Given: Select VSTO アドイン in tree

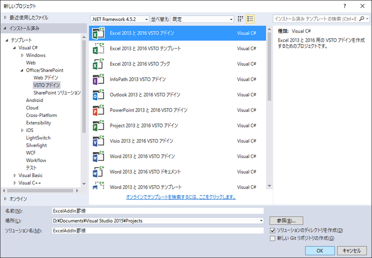Looking at the screenshot, I should [x=46, y=85].
